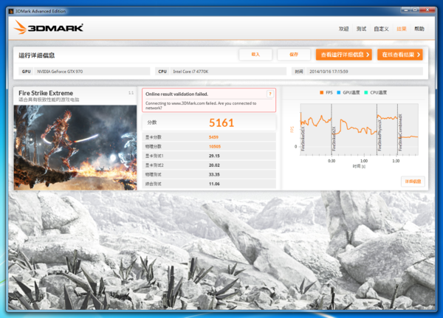Click the 显卡测试2 value 20.02
The image size is (443, 318).
214,165
